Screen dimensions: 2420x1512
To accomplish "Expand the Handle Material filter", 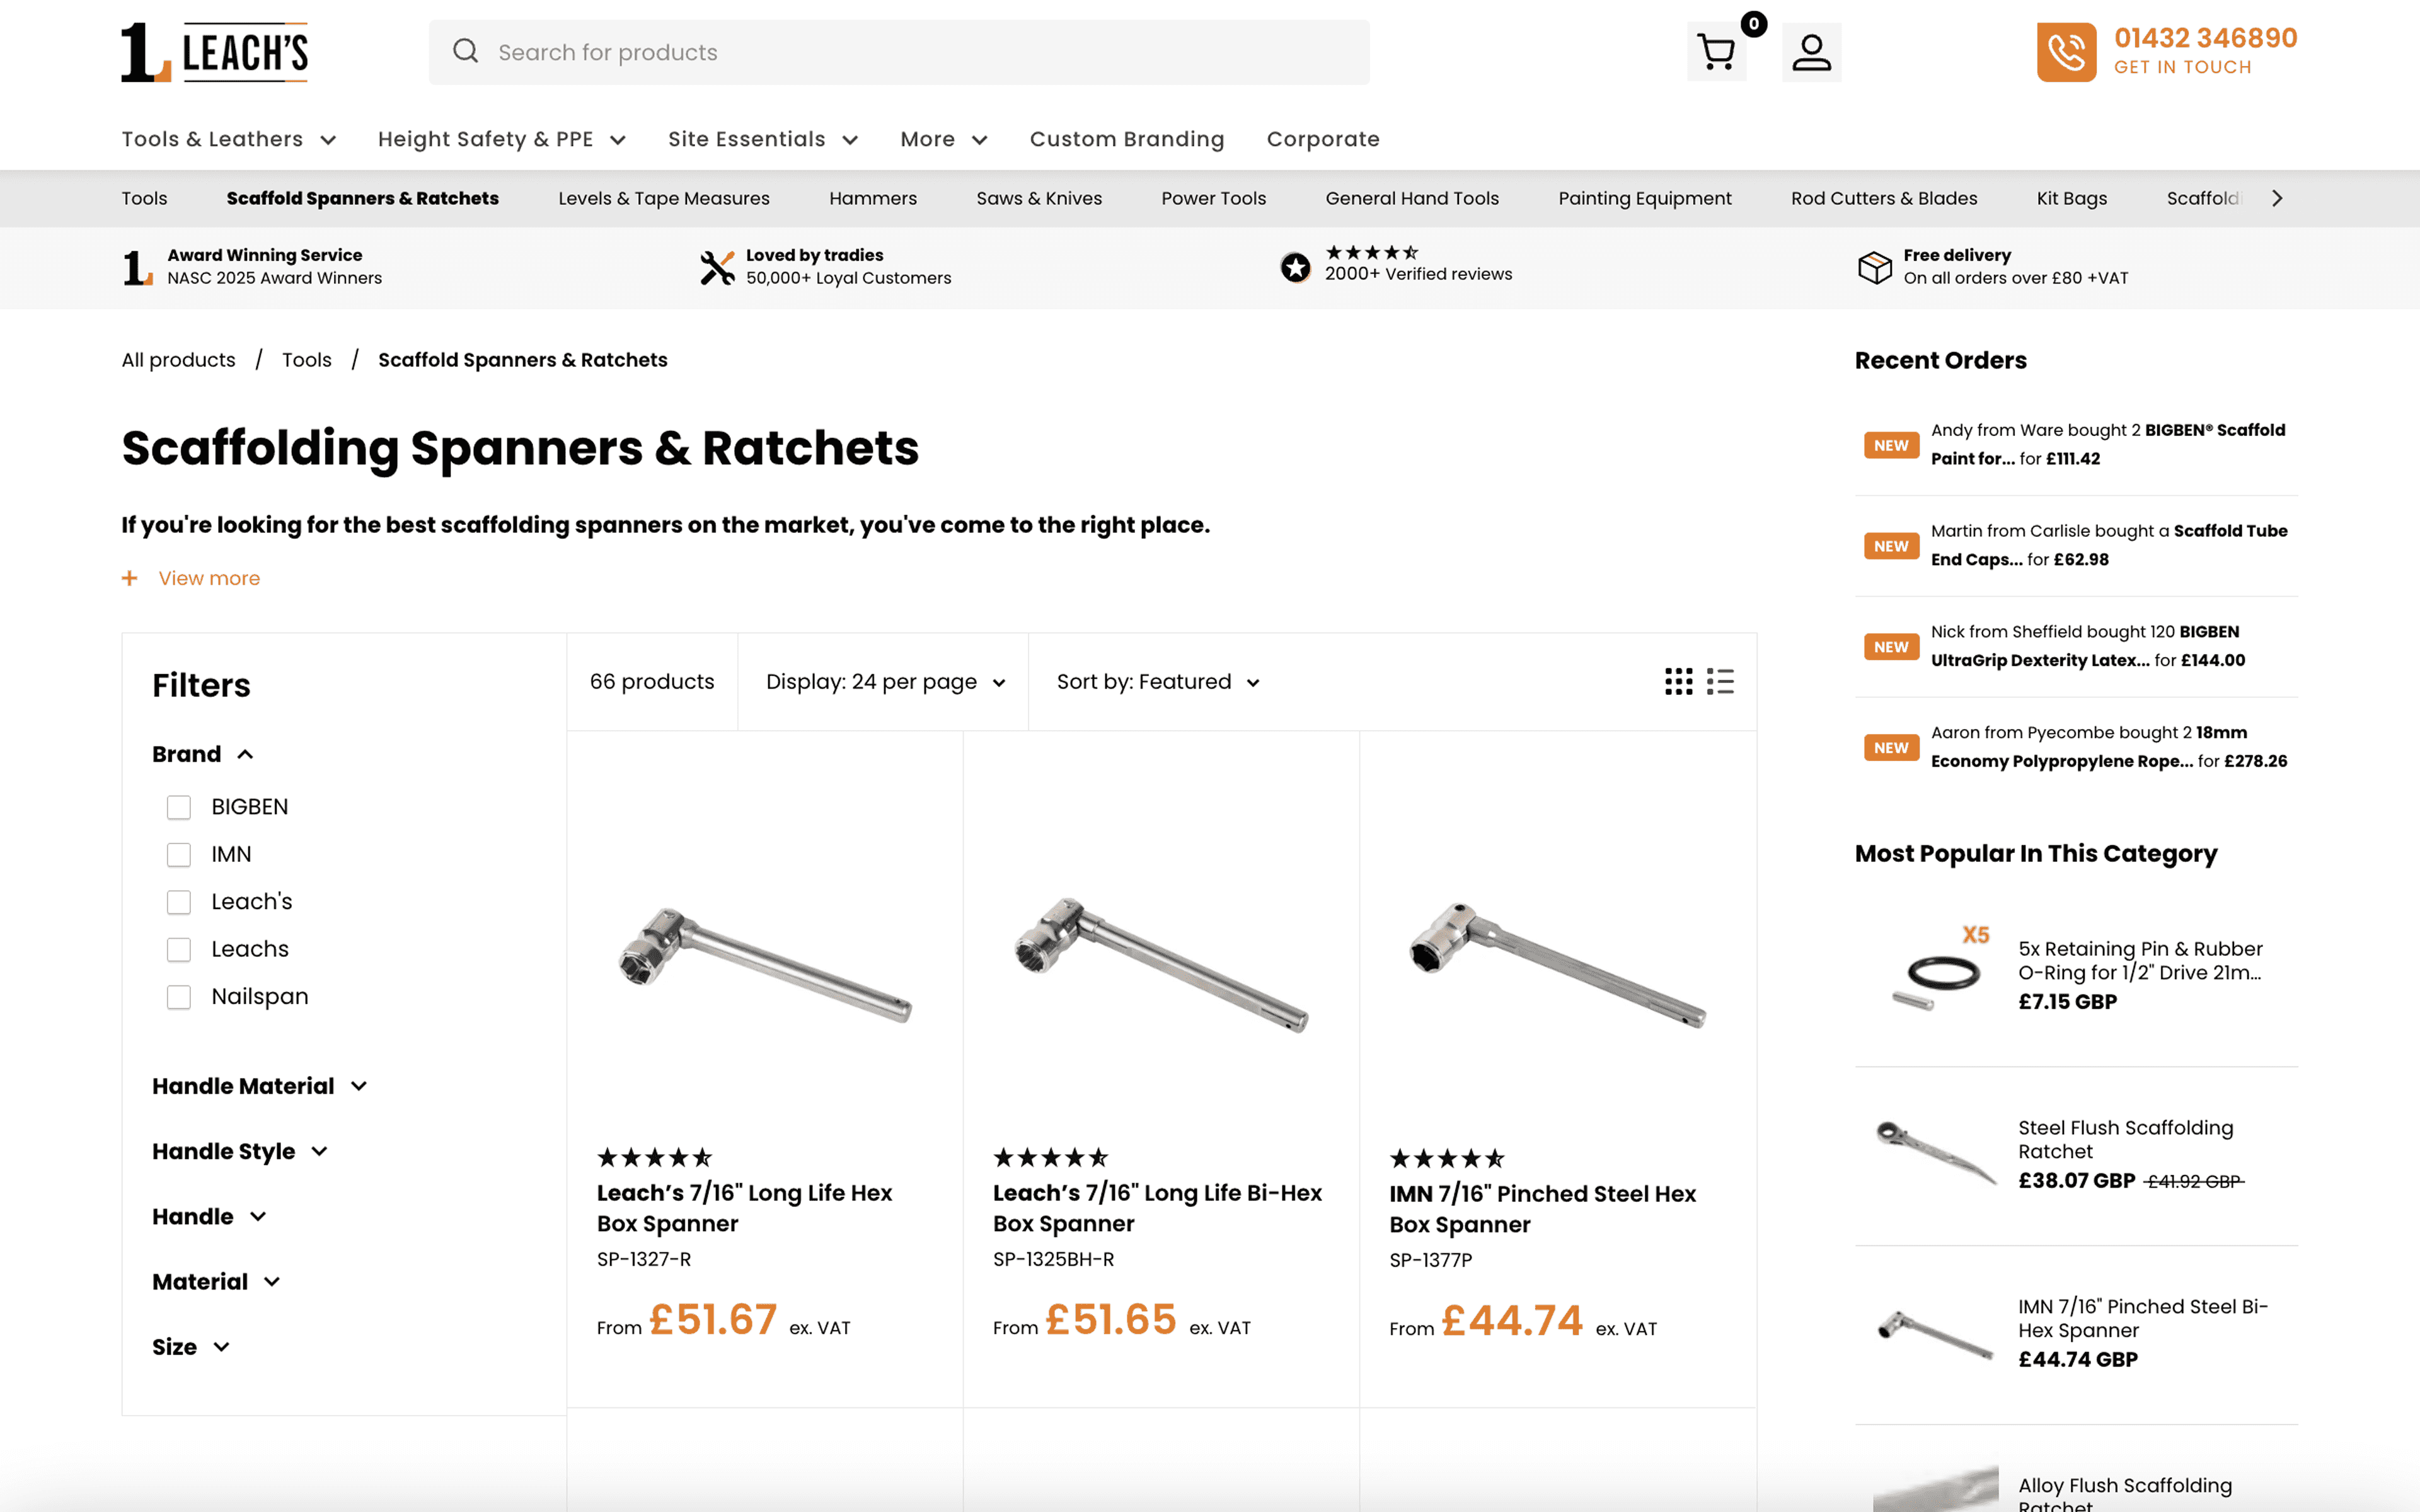I will click(259, 1086).
